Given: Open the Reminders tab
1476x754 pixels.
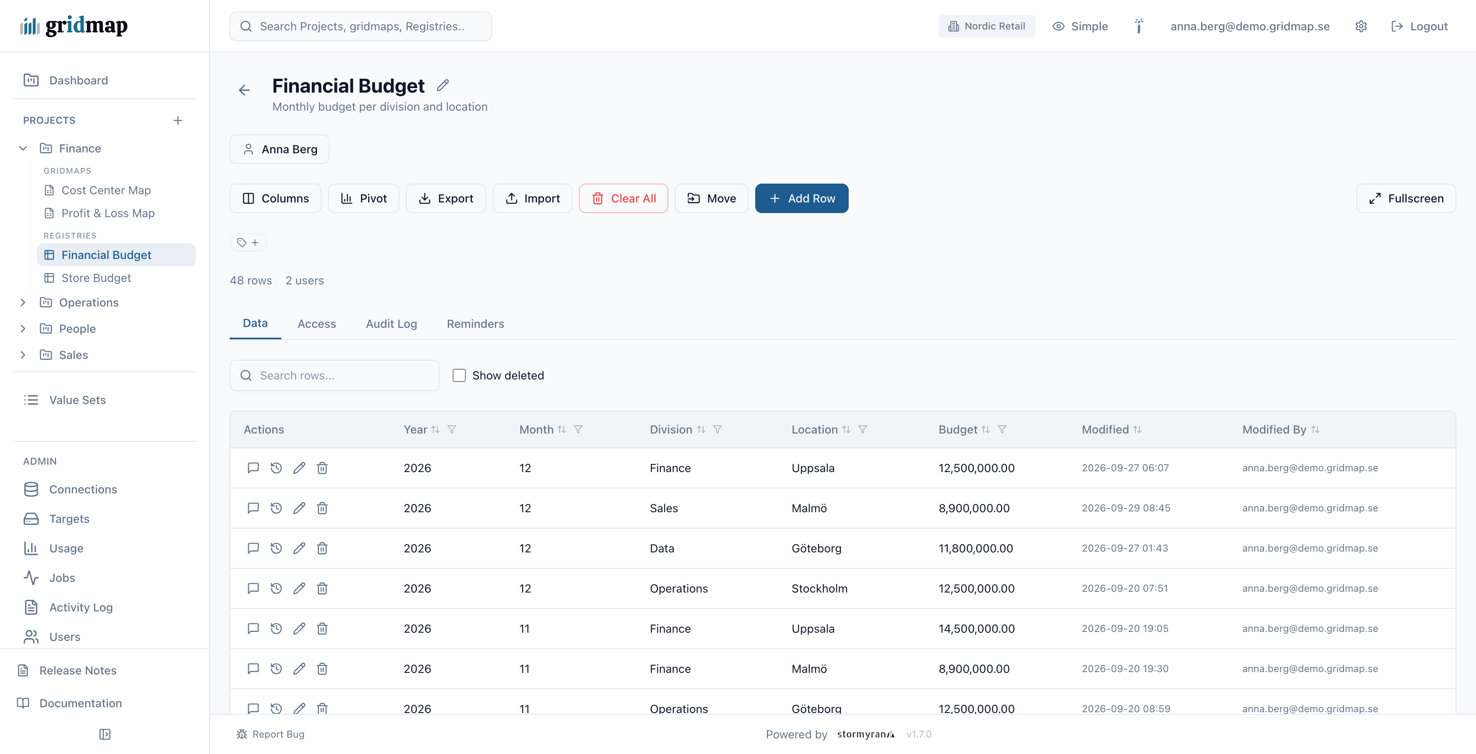Looking at the screenshot, I should (475, 323).
